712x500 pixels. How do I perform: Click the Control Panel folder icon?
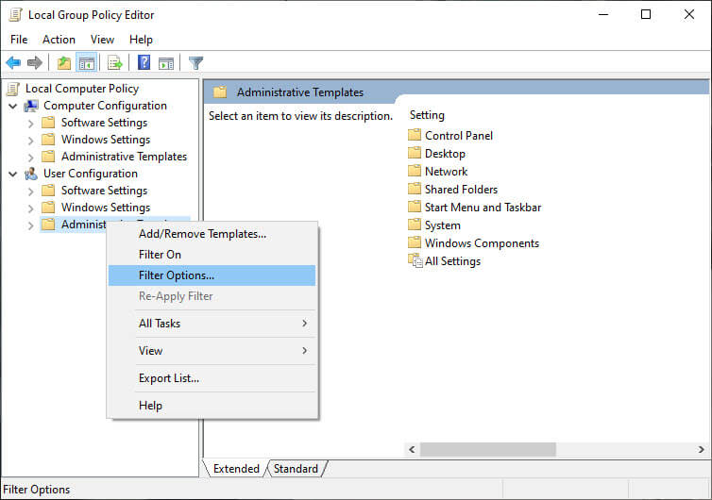(x=415, y=135)
